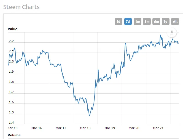Click the lowest price point on the line

click(x=90, y=115)
